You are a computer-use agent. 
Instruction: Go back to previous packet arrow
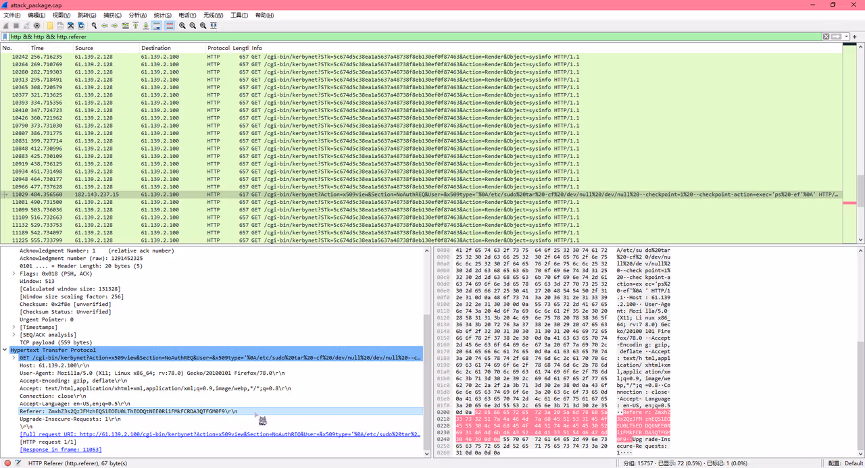[105, 26]
